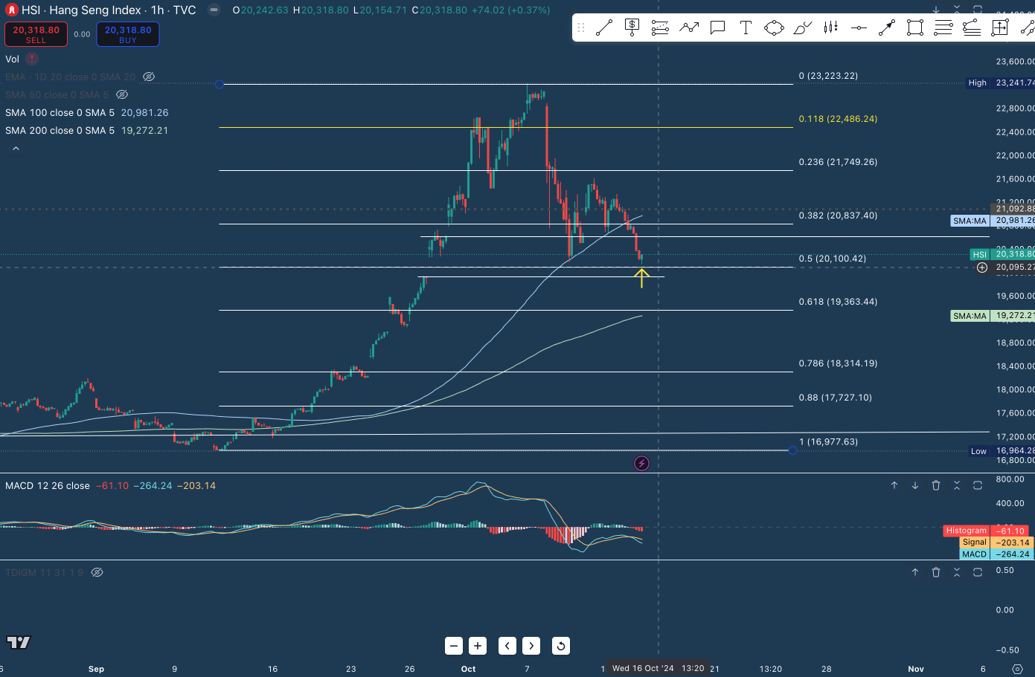Select the Vol indicator legend
This screenshot has height=677, width=1035.
(13, 59)
